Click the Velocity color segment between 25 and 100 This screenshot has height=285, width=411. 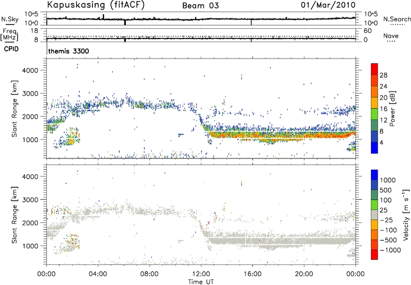[375, 205]
